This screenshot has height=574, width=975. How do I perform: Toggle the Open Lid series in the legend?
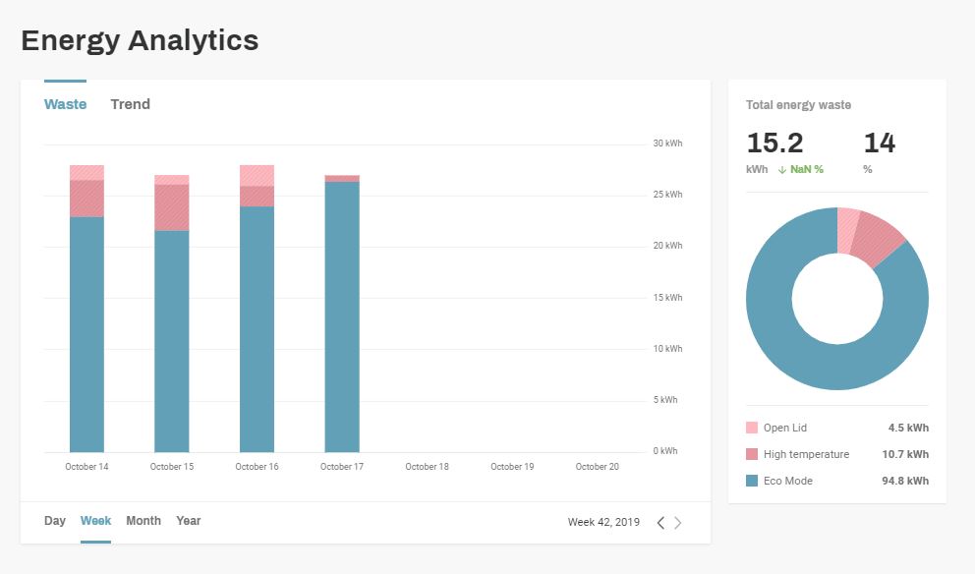pyautogui.click(x=786, y=428)
